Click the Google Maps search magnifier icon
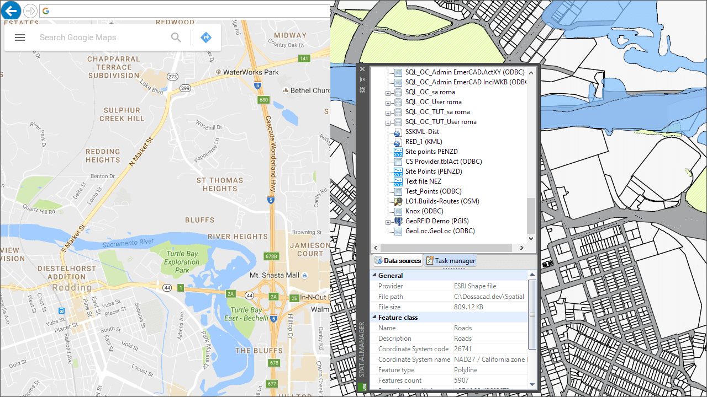The height and width of the screenshot is (397, 707). [x=176, y=37]
